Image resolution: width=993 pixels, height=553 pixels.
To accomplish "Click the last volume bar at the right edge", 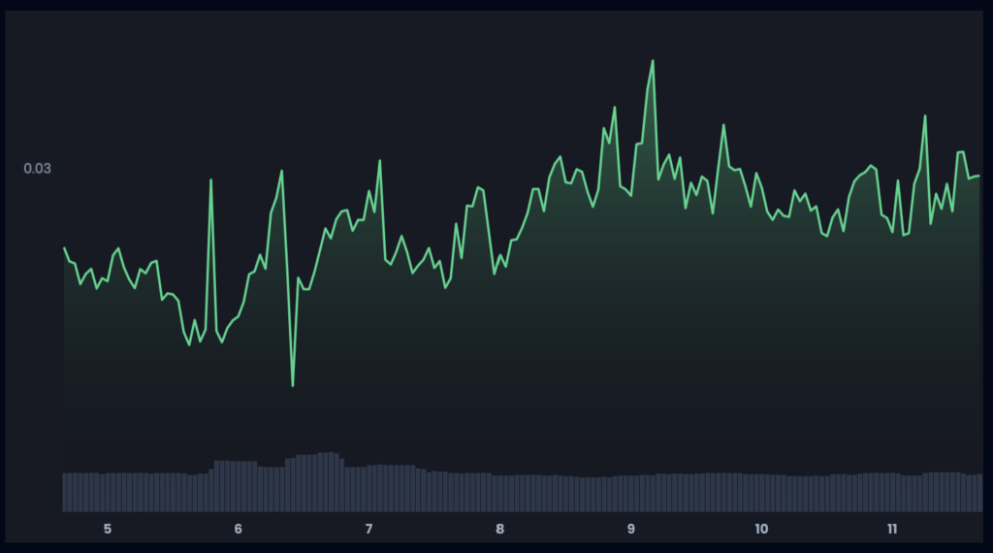I will click(x=978, y=493).
